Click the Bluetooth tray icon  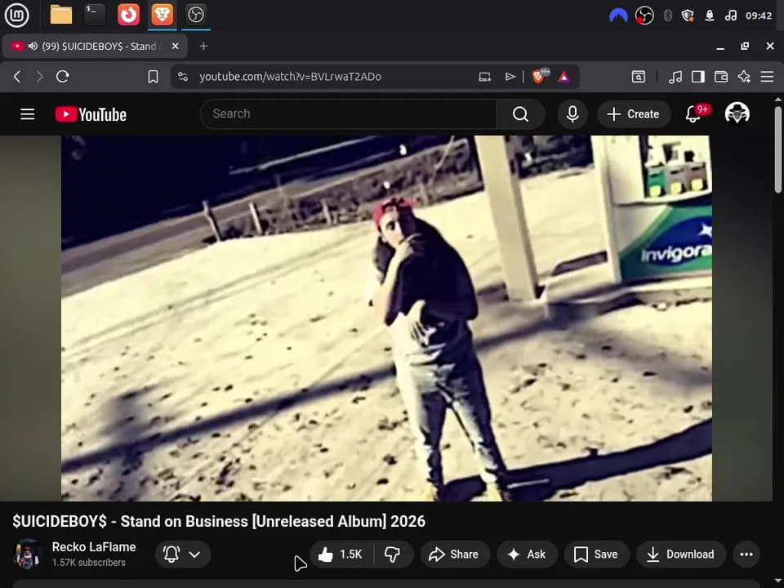tap(667, 16)
